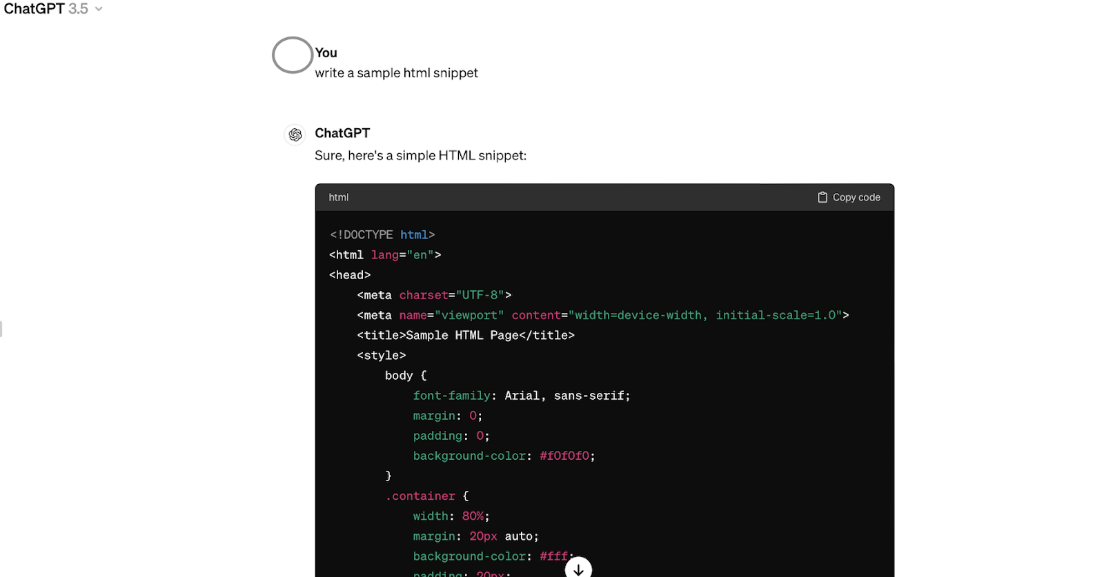This screenshot has width=1104, height=577.
Task: Click the "margin: 0;" code line
Action: [x=448, y=416]
